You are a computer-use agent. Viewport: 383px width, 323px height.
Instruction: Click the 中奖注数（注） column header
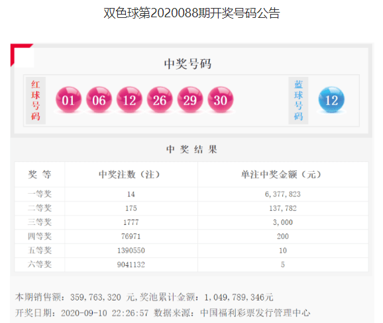coord(129,174)
